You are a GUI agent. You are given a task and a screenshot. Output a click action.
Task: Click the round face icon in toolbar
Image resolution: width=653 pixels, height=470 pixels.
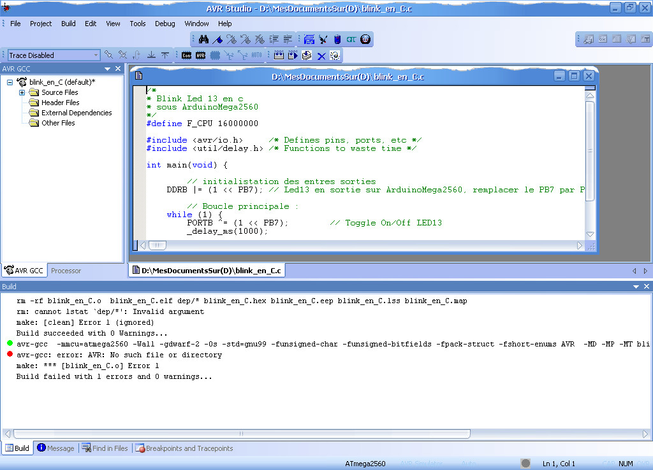point(365,39)
